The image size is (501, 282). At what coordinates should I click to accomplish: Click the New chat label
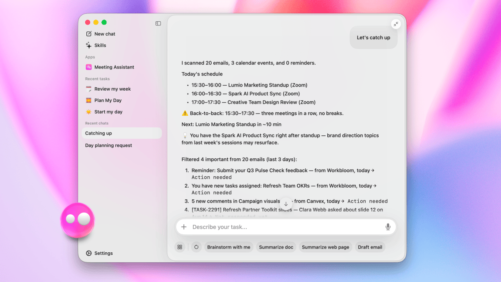[x=105, y=34]
